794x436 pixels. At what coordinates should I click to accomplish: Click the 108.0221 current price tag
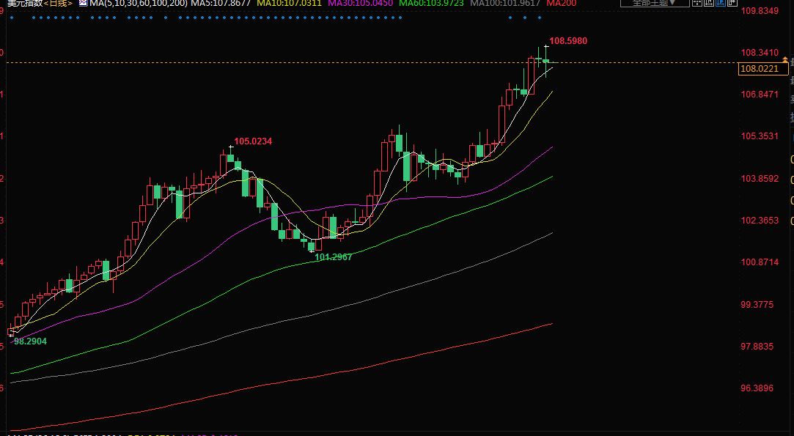(x=760, y=69)
